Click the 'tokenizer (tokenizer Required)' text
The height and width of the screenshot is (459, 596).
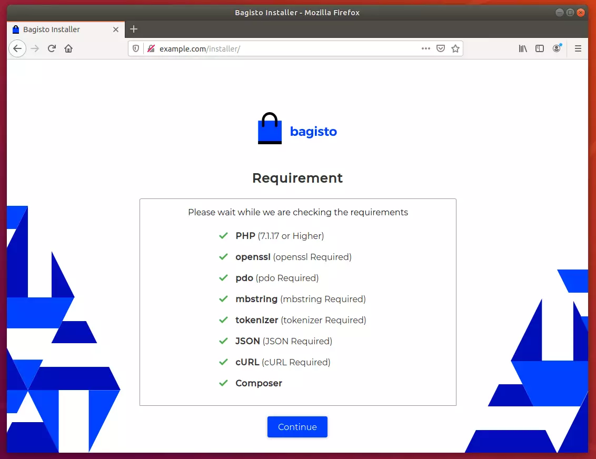[301, 320]
